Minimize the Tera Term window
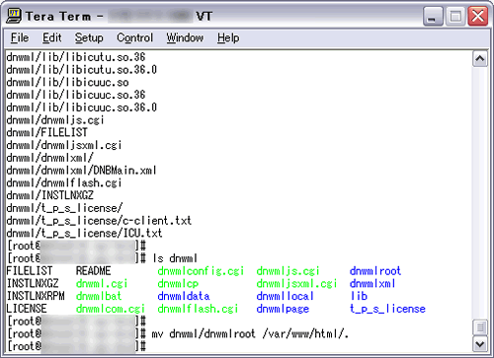 click(433, 16)
